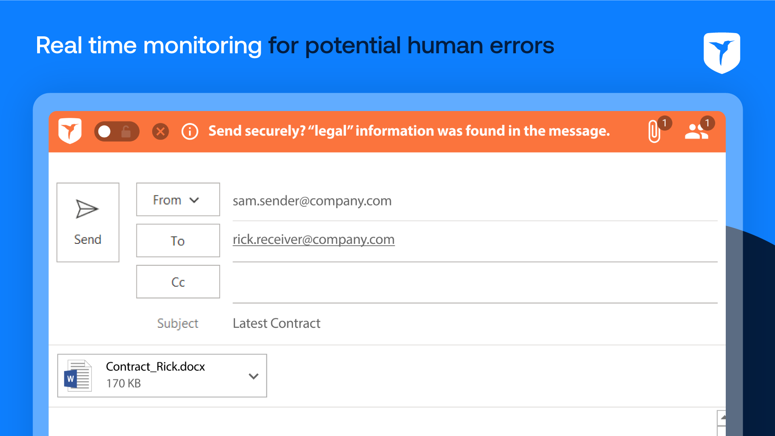Dismiss the warning with the X icon

click(161, 132)
